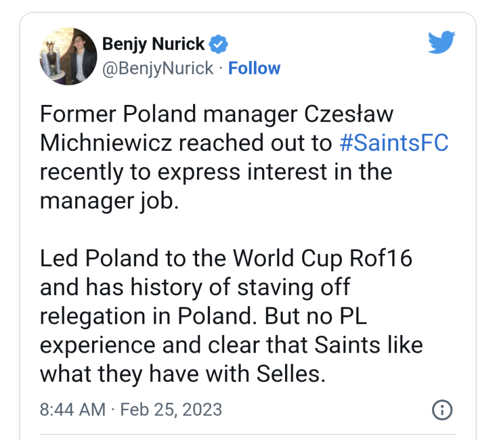Viewport: 495px width, 440px height.
Task: Open the @BenjyNurick handle link
Action: pos(158,69)
